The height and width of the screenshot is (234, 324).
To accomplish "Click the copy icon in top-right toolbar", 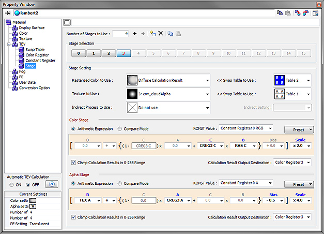I will pos(280,12).
